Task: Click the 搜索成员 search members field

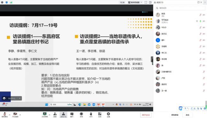Action: tap(180, 8)
